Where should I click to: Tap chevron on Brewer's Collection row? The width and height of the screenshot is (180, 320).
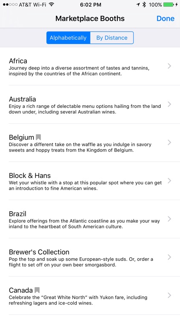pos(169,257)
